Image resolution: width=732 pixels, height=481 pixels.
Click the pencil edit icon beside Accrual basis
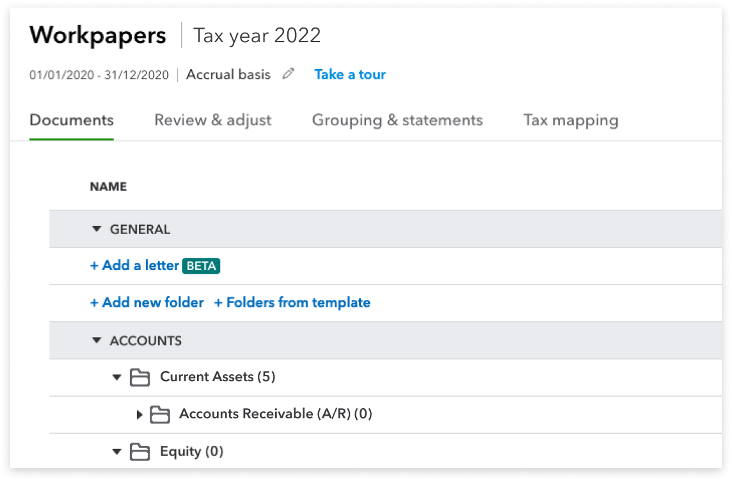[x=288, y=74]
